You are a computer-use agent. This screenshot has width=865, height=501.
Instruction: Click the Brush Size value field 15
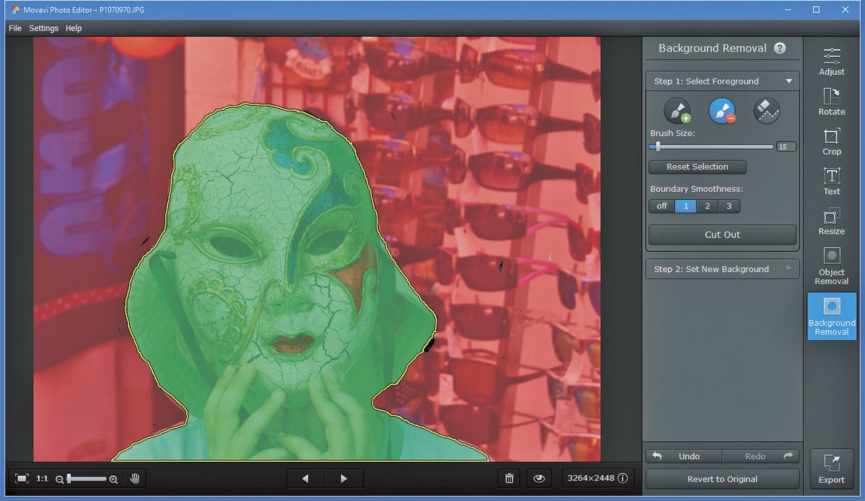[x=785, y=147]
